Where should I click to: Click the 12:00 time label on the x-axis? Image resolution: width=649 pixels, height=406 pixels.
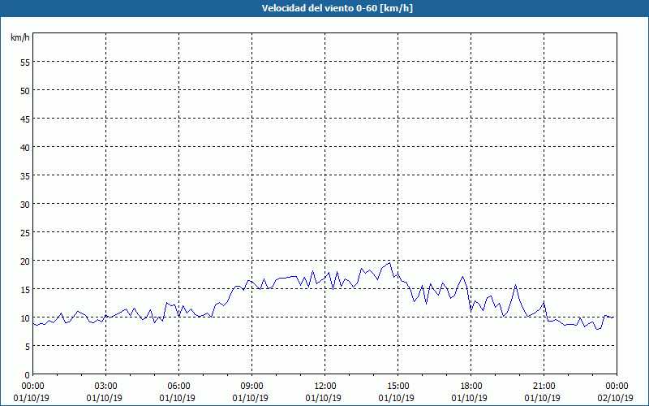pos(325,387)
